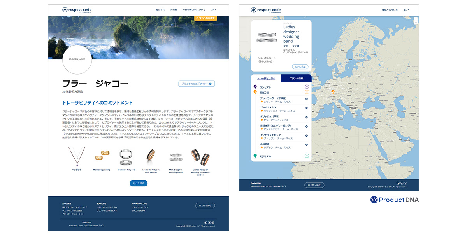
Task: Expand the コンセプト section plus icon
Action: coord(307,87)
